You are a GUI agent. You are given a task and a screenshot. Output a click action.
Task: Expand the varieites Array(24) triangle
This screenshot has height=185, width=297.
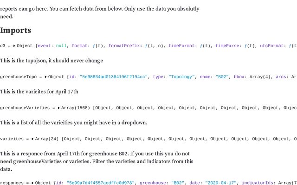[x=33, y=139]
